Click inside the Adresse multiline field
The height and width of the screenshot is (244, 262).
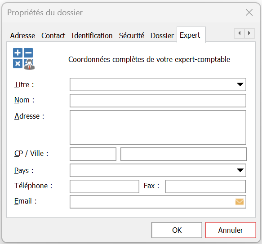(158, 127)
